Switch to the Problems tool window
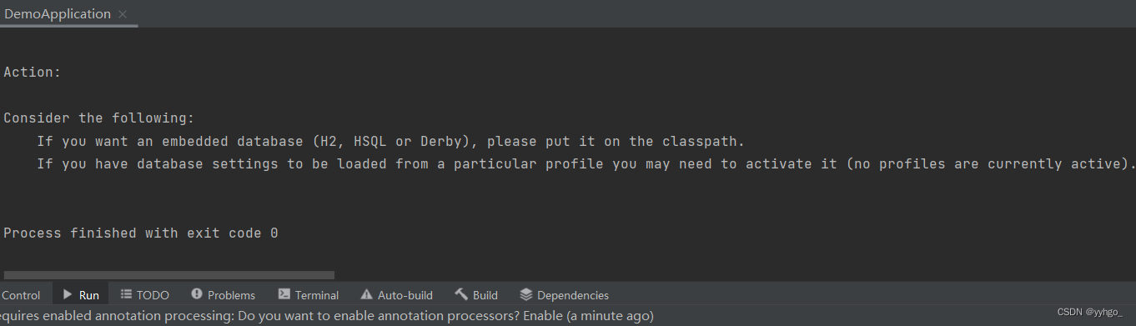This screenshot has width=1136, height=326. (231, 295)
